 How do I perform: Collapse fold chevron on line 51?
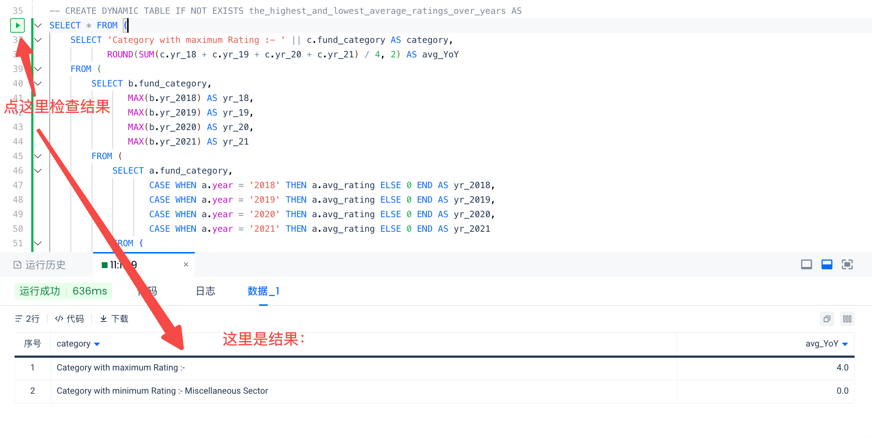pyautogui.click(x=38, y=243)
